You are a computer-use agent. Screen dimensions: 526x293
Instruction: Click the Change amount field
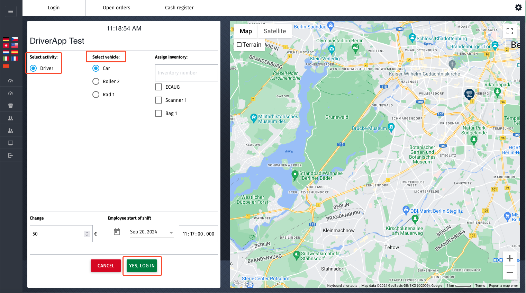click(x=61, y=234)
